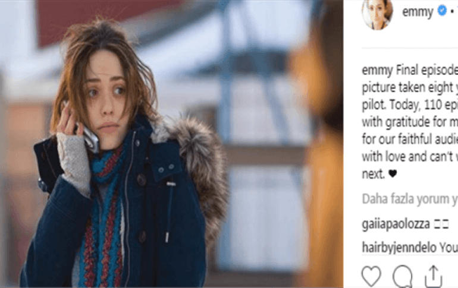Like the post with the heart icon
This screenshot has height=288, width=458.
click(x=371, y=276)
